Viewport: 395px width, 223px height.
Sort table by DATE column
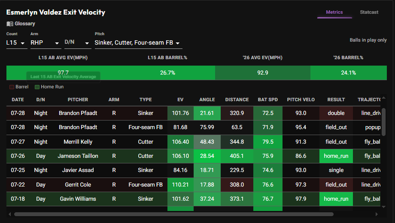click(x=18, y=99)
